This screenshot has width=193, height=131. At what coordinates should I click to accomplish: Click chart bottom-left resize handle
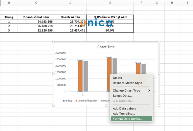[x=54, y=105]
